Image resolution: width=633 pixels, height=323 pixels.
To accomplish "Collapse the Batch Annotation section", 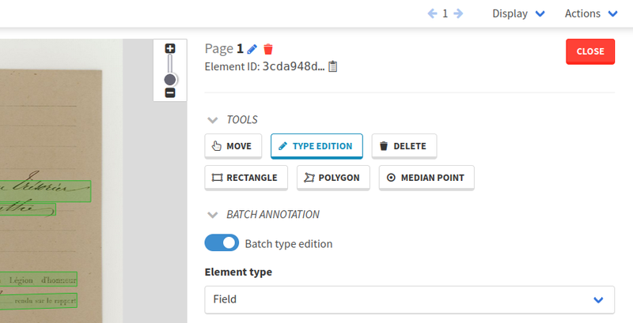I will point(212,215).
